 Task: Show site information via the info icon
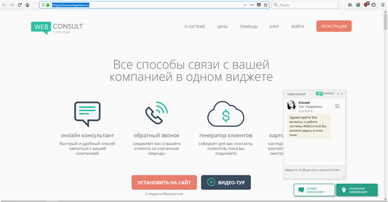click(43, 5)
